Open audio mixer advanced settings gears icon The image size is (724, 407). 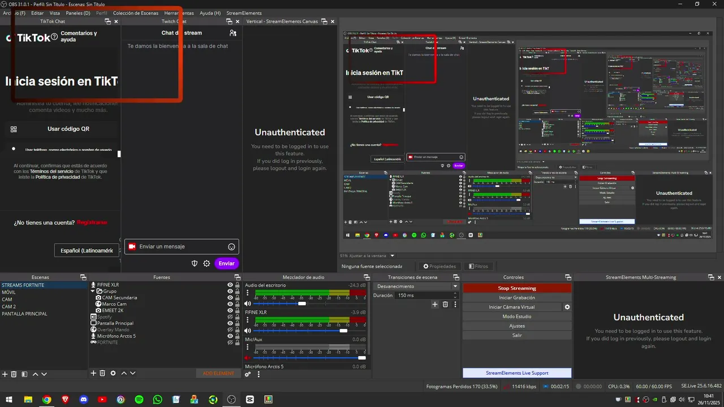pyautogui.click(x=248, y=374)
